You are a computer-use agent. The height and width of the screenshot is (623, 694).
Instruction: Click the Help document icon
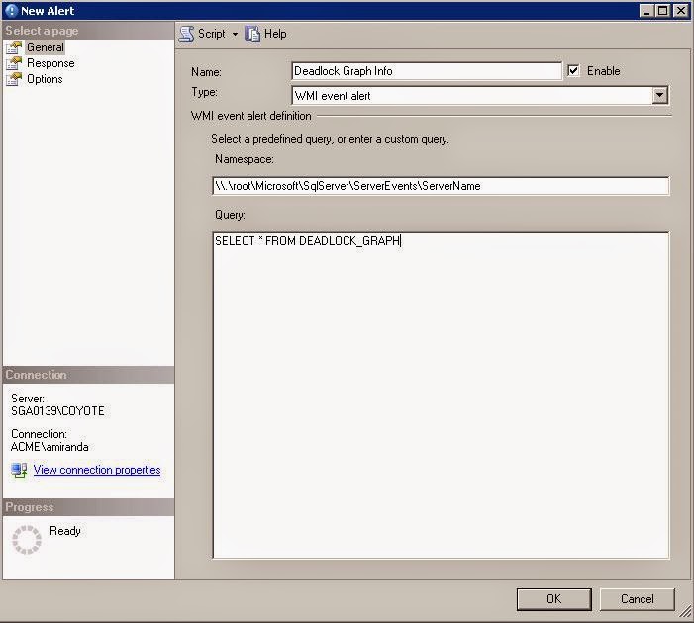click(252, 34)
